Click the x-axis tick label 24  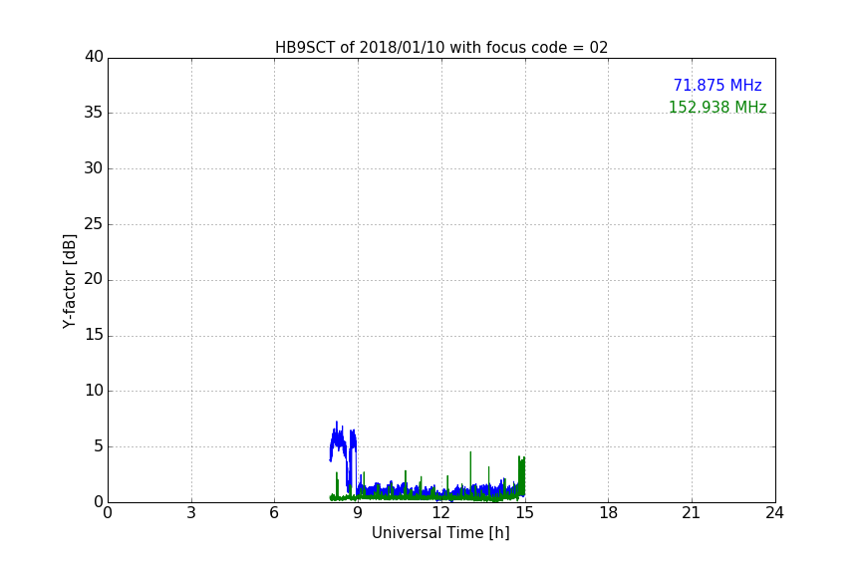[774, 513]
